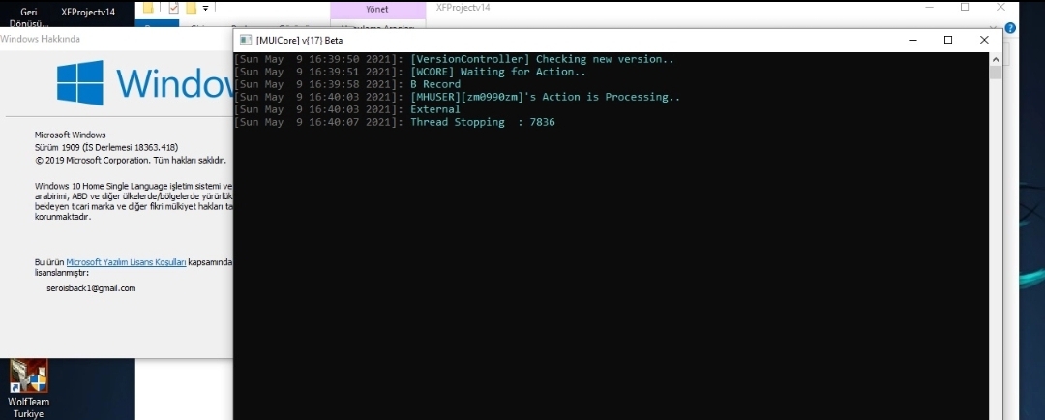Click the '[MHUSER][zm0990zm]' action processing line
This screenshot has width=1045, height=420.
tap(458, 98)
